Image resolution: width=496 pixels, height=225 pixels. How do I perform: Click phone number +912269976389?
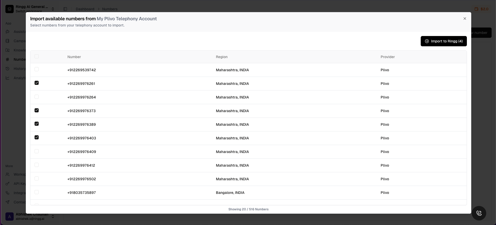81,124
